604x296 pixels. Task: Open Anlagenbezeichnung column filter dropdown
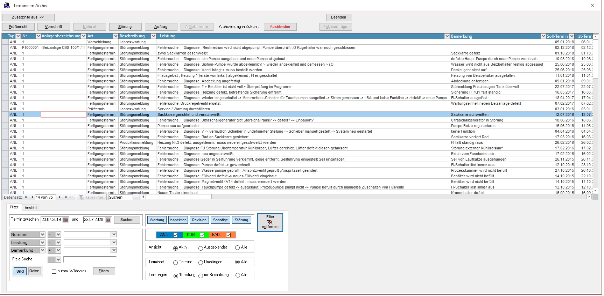click(x=83, y=36)
